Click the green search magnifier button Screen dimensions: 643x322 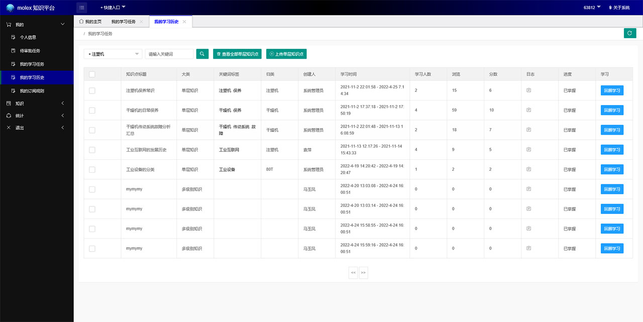tap(202, 54)
